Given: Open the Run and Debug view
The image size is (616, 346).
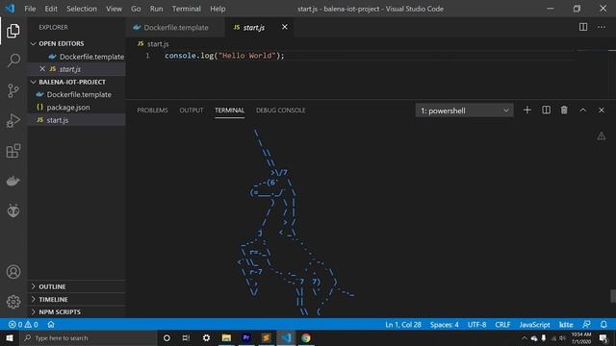Looking at the screenshot, I should (13, 121).
